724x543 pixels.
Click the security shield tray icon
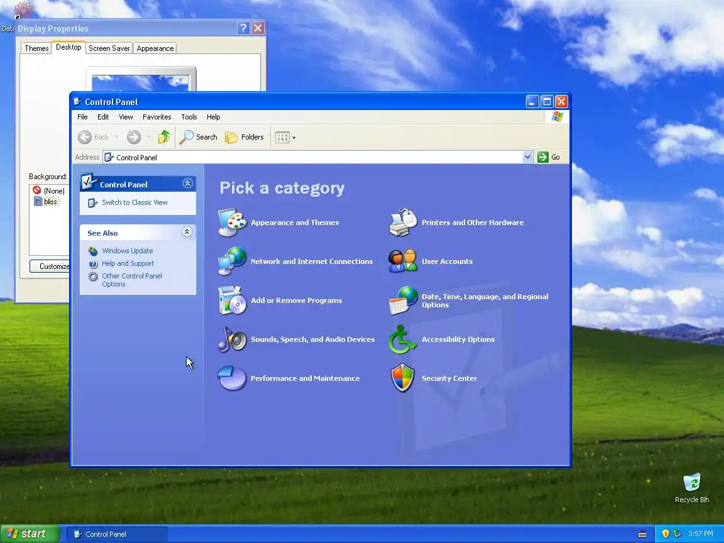tap(666, 534)
